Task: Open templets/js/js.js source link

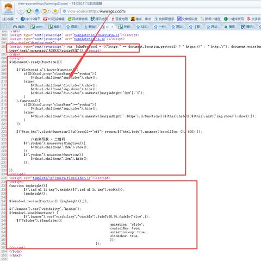Action: [x=89, y=39]
